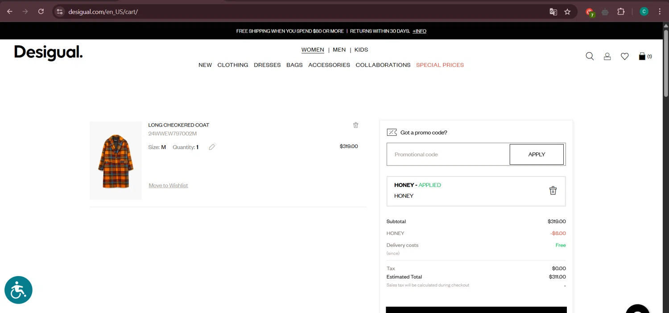Open the wishlist heart icon
The width and height of the screenshot is (669, 313).
[x=624, y=56]
